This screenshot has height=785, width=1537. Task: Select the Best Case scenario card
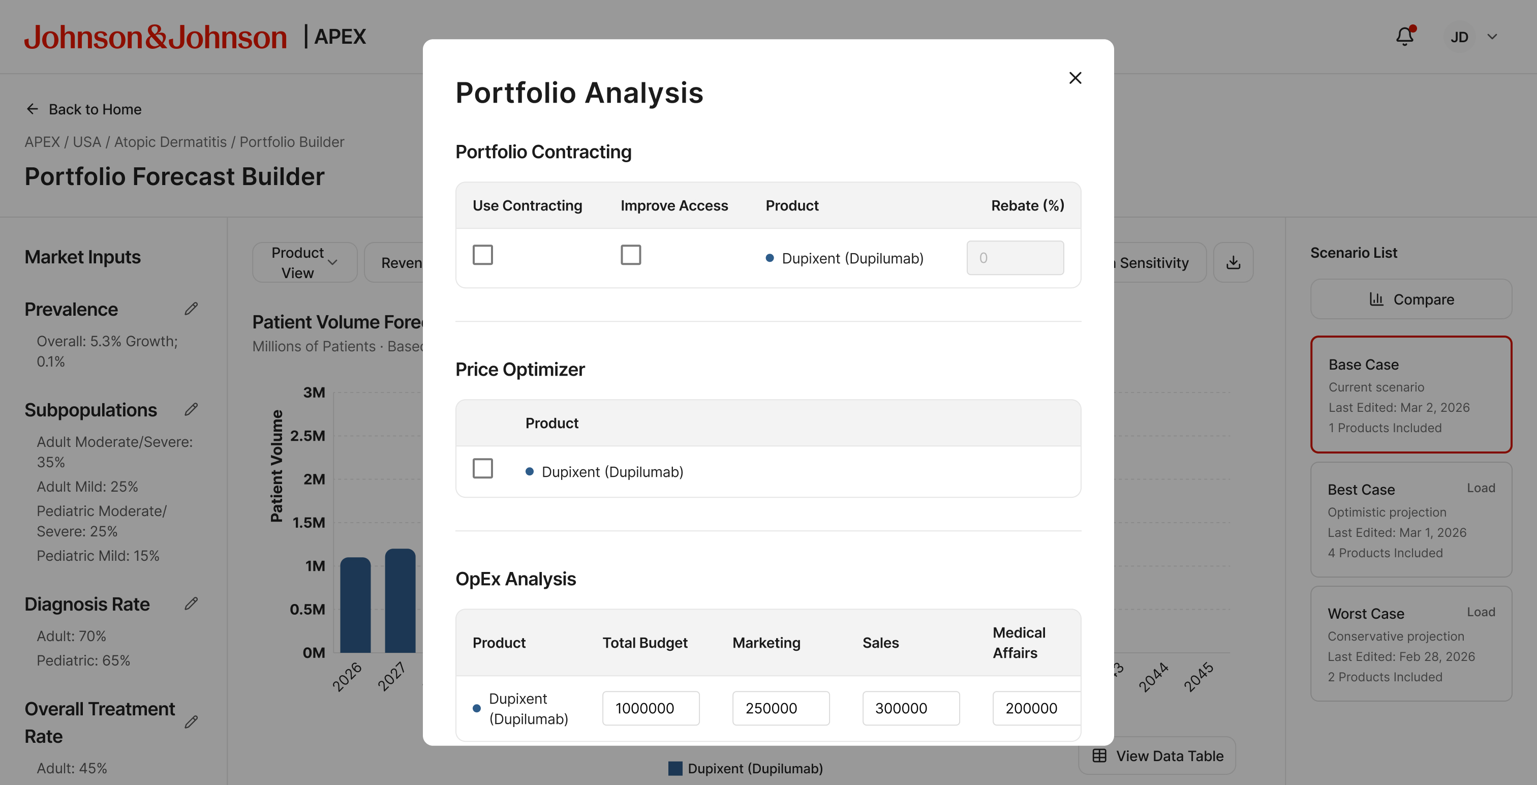click(x=1410, y=520)
